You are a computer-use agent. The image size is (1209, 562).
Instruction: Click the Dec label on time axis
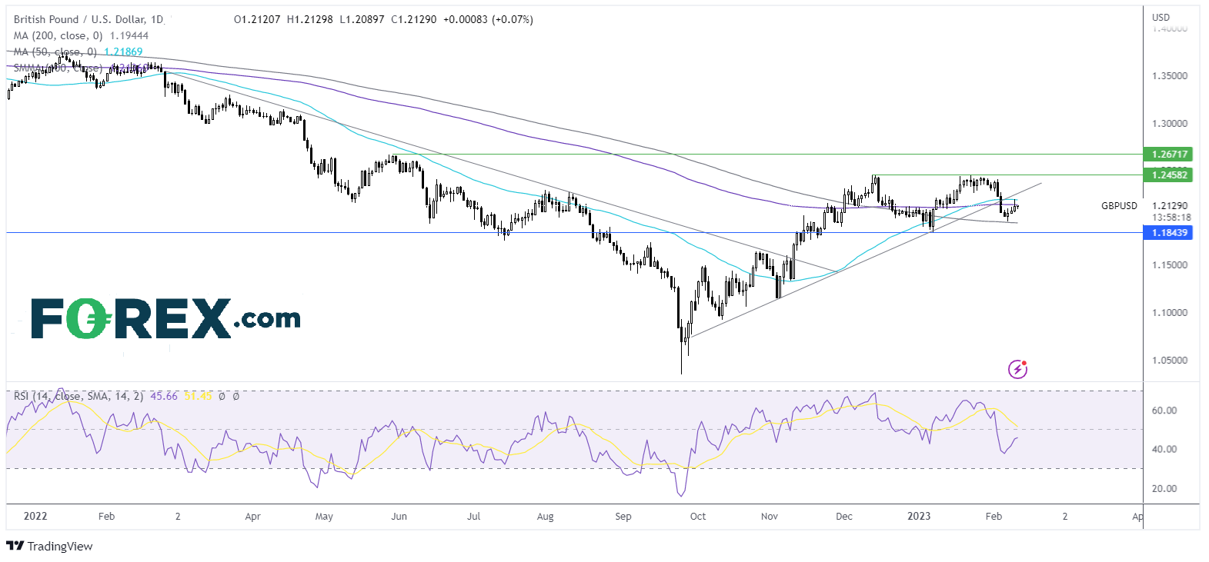pyautogui.click(x=844, y=517)
